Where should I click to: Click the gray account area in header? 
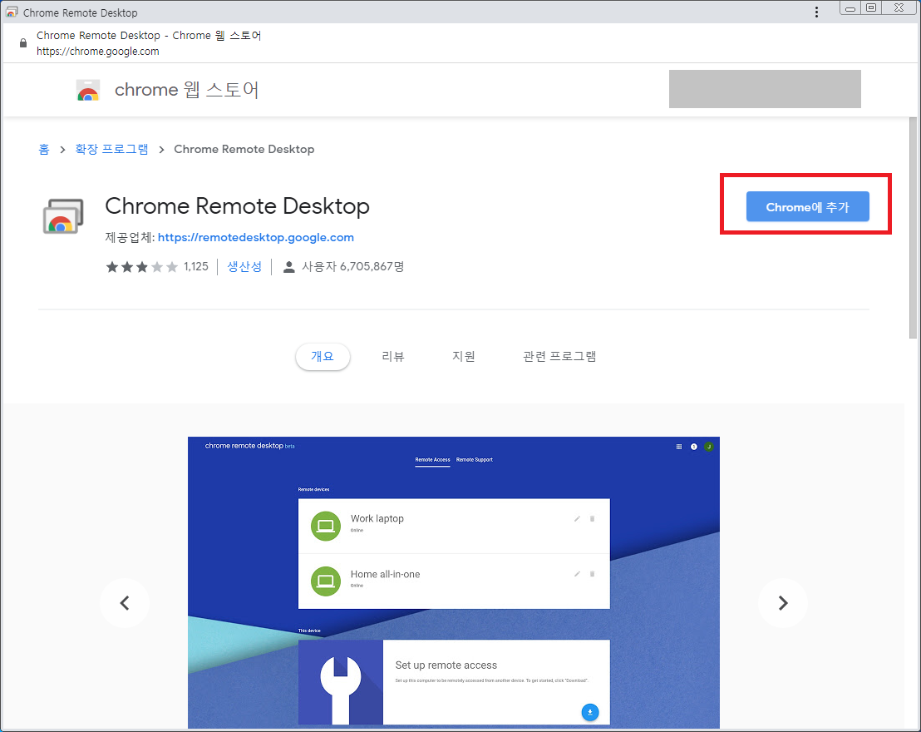click(x=765, y=89)
